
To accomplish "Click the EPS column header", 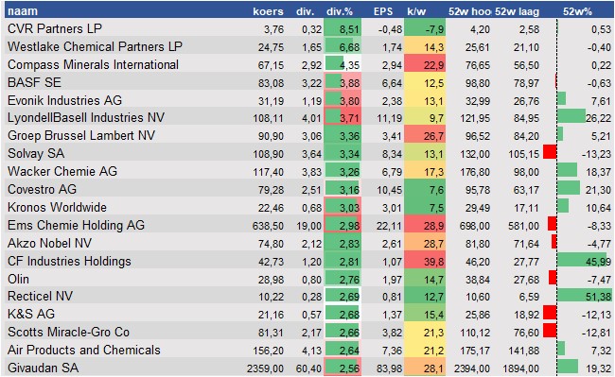I will point(383,11).
